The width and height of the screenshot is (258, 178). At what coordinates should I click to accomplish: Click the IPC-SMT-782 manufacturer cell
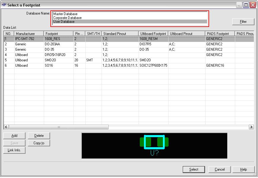coord(29,39)
